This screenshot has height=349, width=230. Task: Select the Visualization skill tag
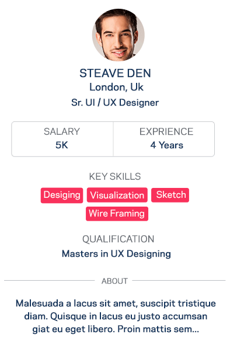click(x=117, y=195)
